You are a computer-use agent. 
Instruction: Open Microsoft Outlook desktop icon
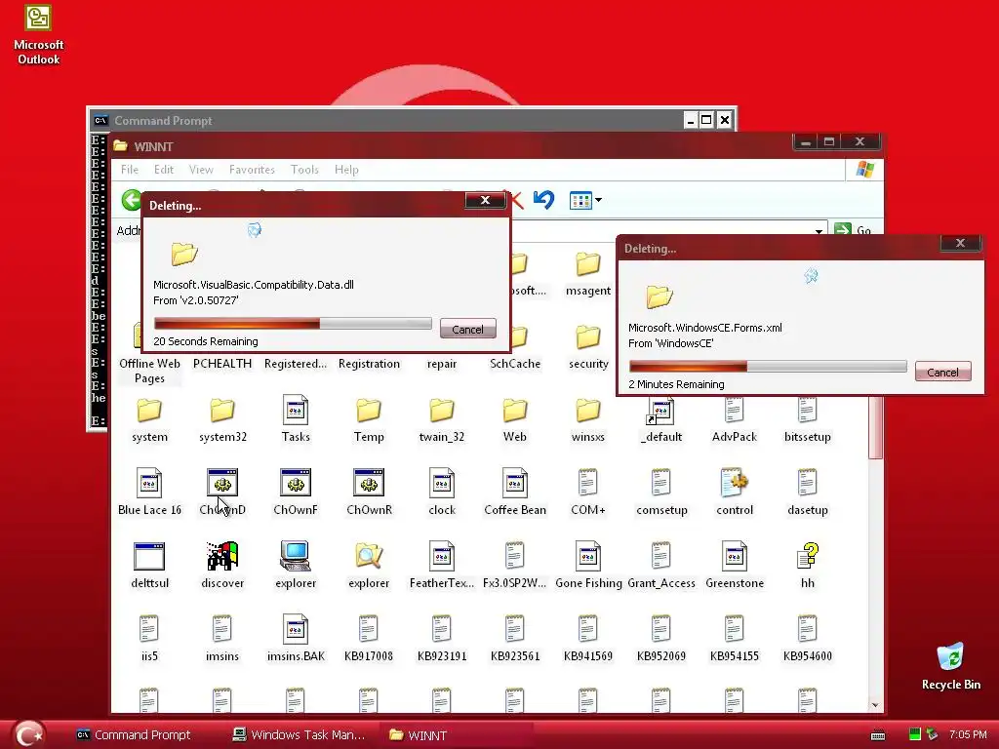38,18
